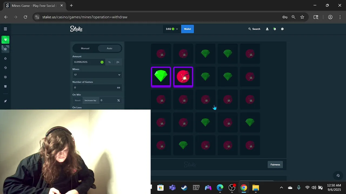346x194 pixels.
Task: Open Stake Search
Action: coord(254,29)
